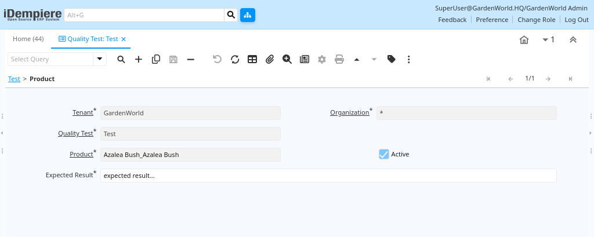
Task: Create a new record with plus icon
Action: 139,59
